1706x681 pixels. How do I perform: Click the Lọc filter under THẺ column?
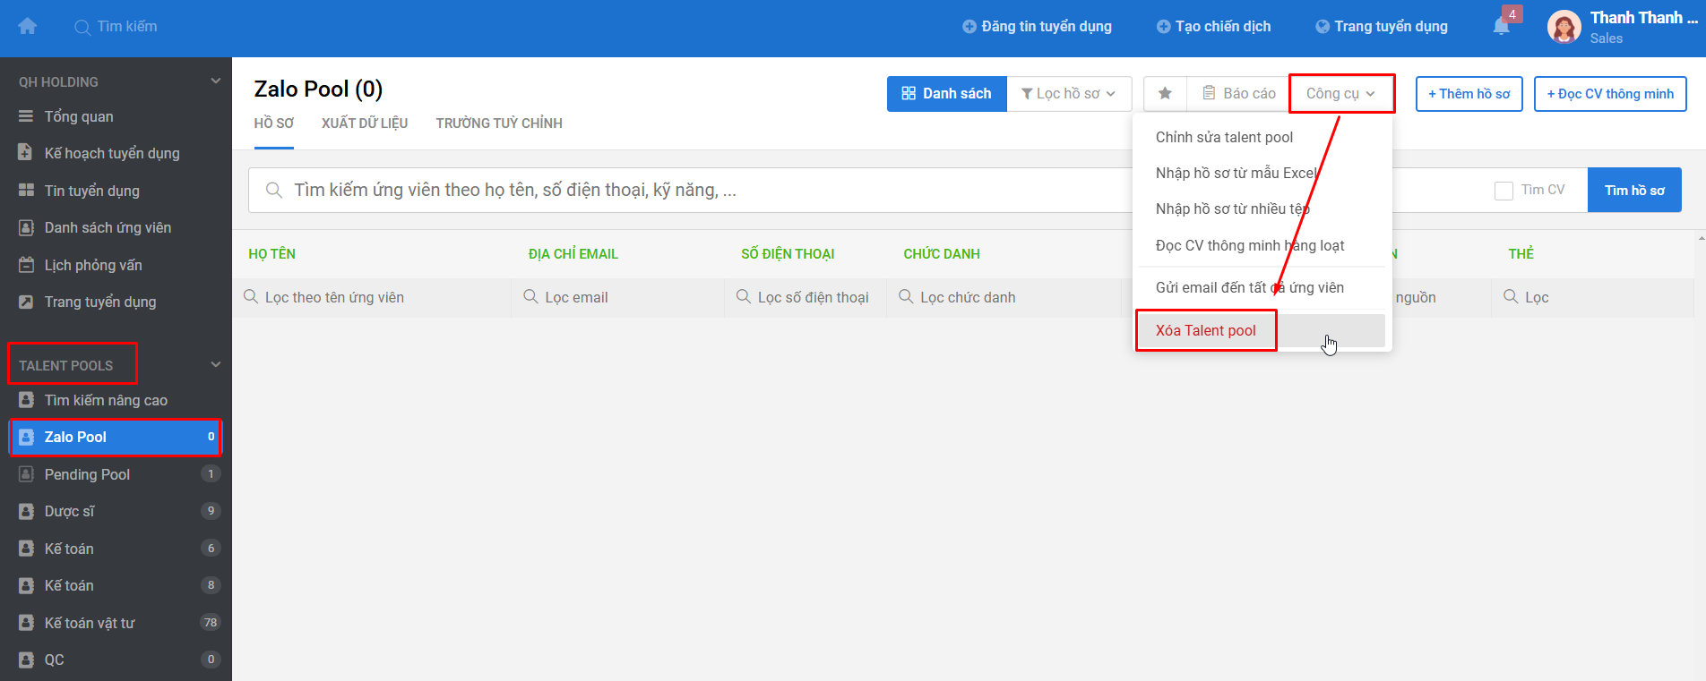1592,297
